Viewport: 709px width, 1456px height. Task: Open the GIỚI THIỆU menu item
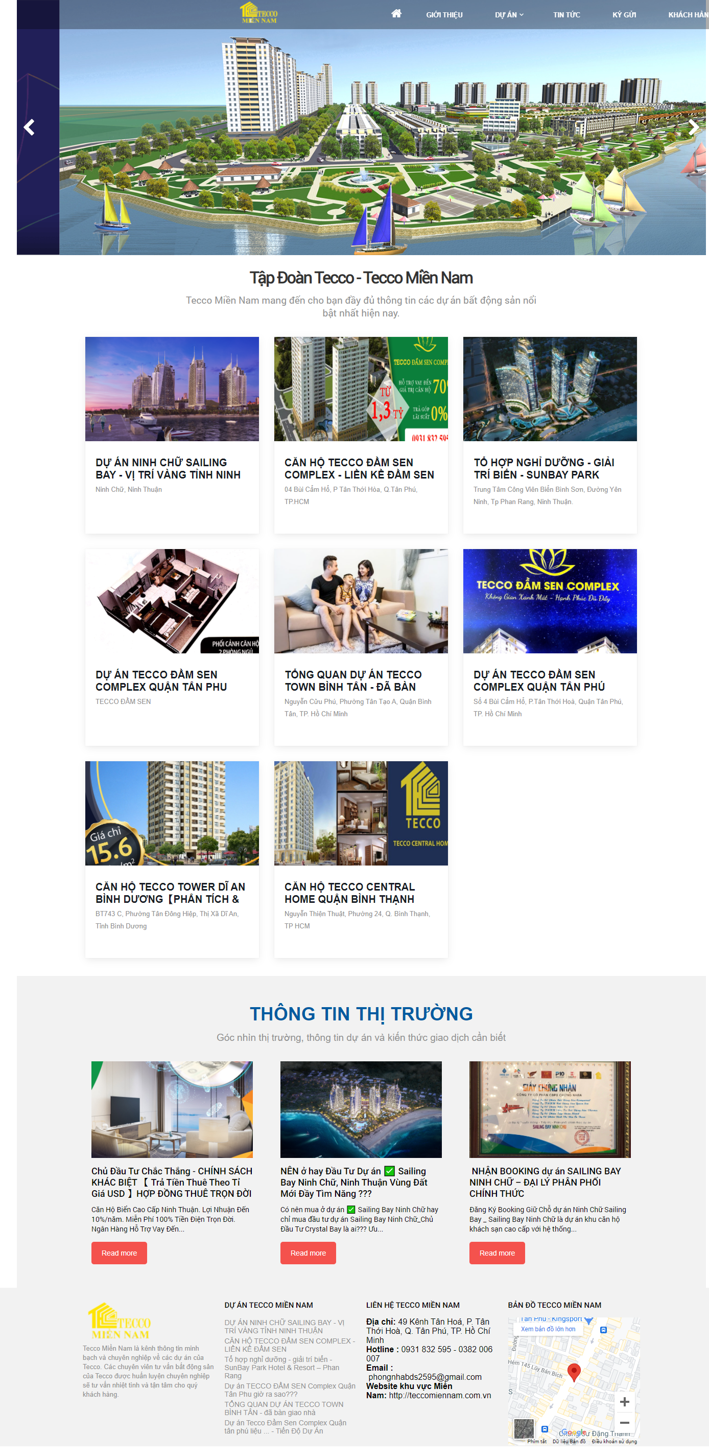444,15
